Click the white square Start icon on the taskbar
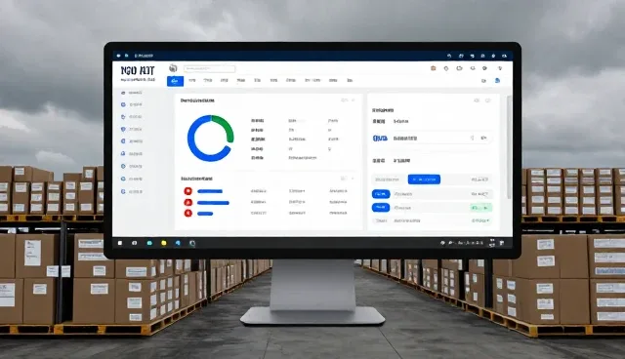Image resolution: width=625 pixels, height=359 pixels. click(120, 243)
